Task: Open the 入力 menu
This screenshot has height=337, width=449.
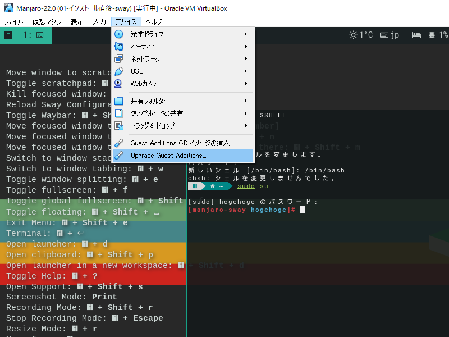Action: (x=100, y=22)
